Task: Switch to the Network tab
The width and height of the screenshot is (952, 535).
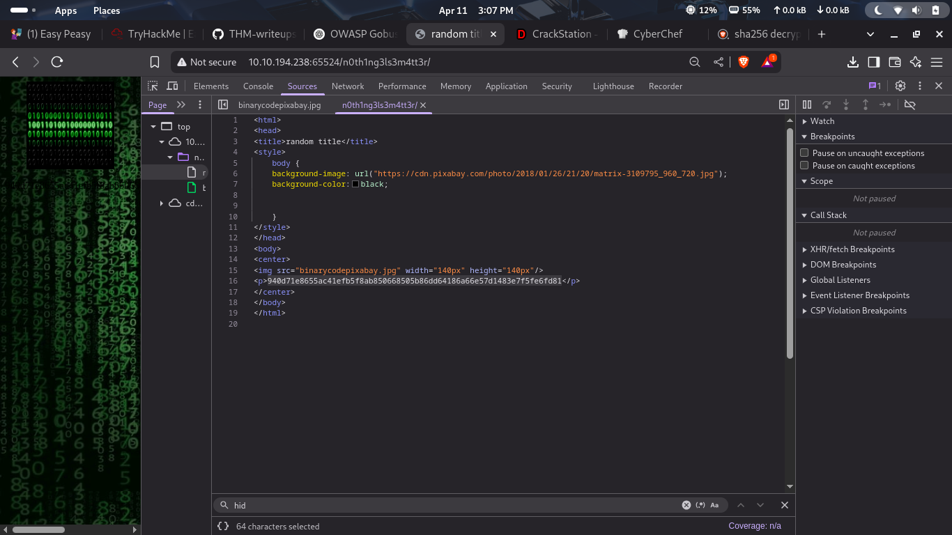Action: pyautogui.click(x=347, y=86)
